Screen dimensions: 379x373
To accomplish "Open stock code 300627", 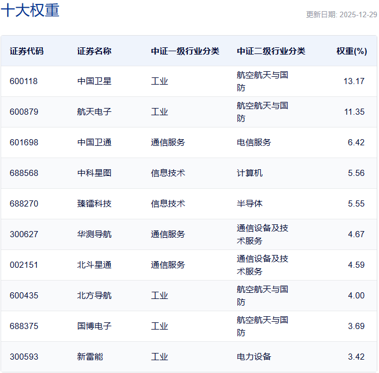I will [23, 234].
